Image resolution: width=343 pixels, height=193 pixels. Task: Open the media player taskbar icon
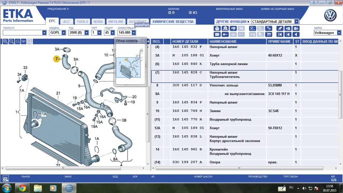[x=53, y=188]
